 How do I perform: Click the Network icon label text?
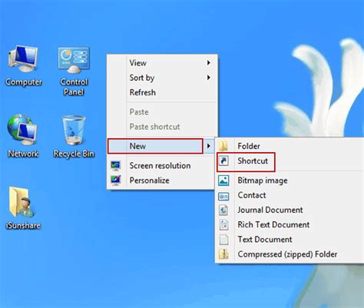point(23,154)
